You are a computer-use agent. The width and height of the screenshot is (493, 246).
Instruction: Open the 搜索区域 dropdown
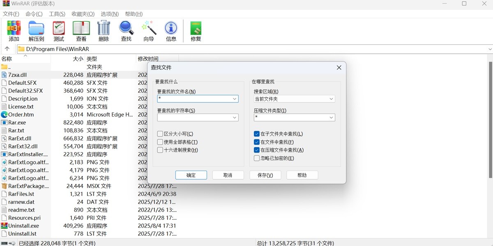[331, 98]
